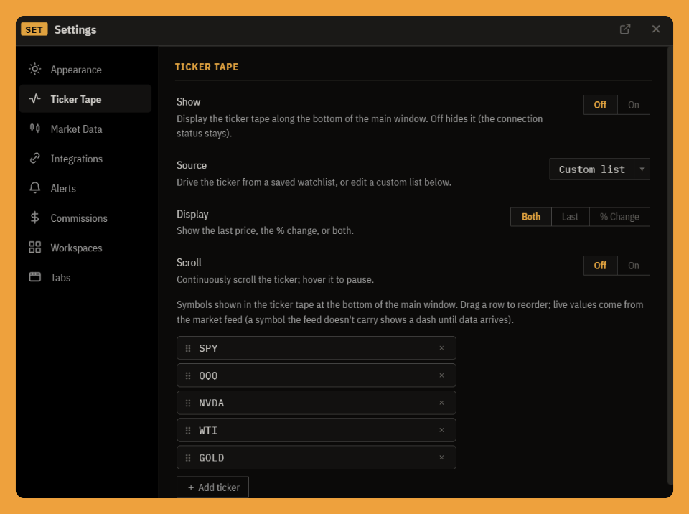Click the Appearance sun icon
689x514 pixels.
[x=34, y=69]
